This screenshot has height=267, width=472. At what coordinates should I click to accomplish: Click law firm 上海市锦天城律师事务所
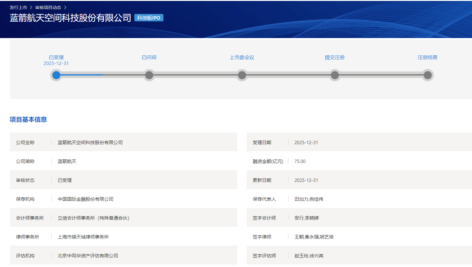(x=83, y=237)
